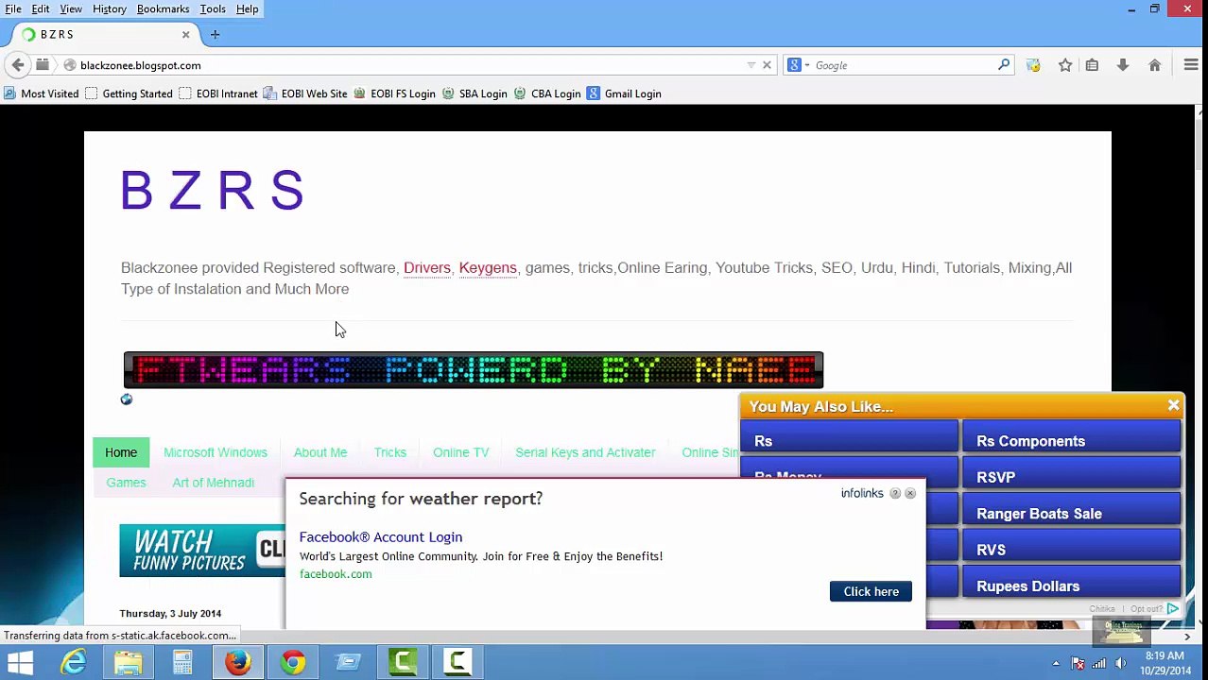Image resolution: width=1208 pixels, height=680 pixels.
Task: Go back with the browser back arrow
Action: click(x=18, y=65)
